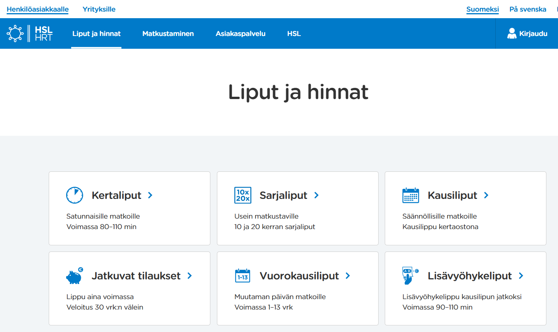
Task: Open the Asiakaspalvelu navigation item
Action: (241, 34)
